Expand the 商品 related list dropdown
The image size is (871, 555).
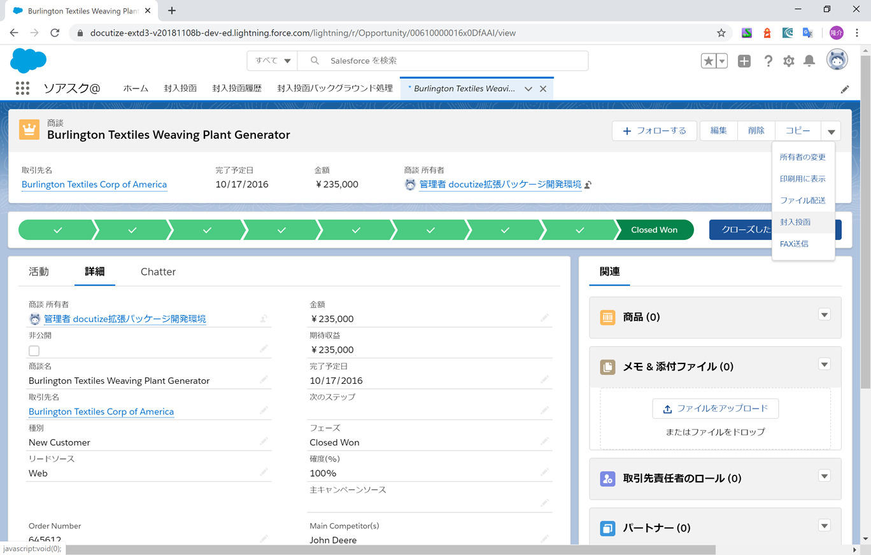click(825, 315)
